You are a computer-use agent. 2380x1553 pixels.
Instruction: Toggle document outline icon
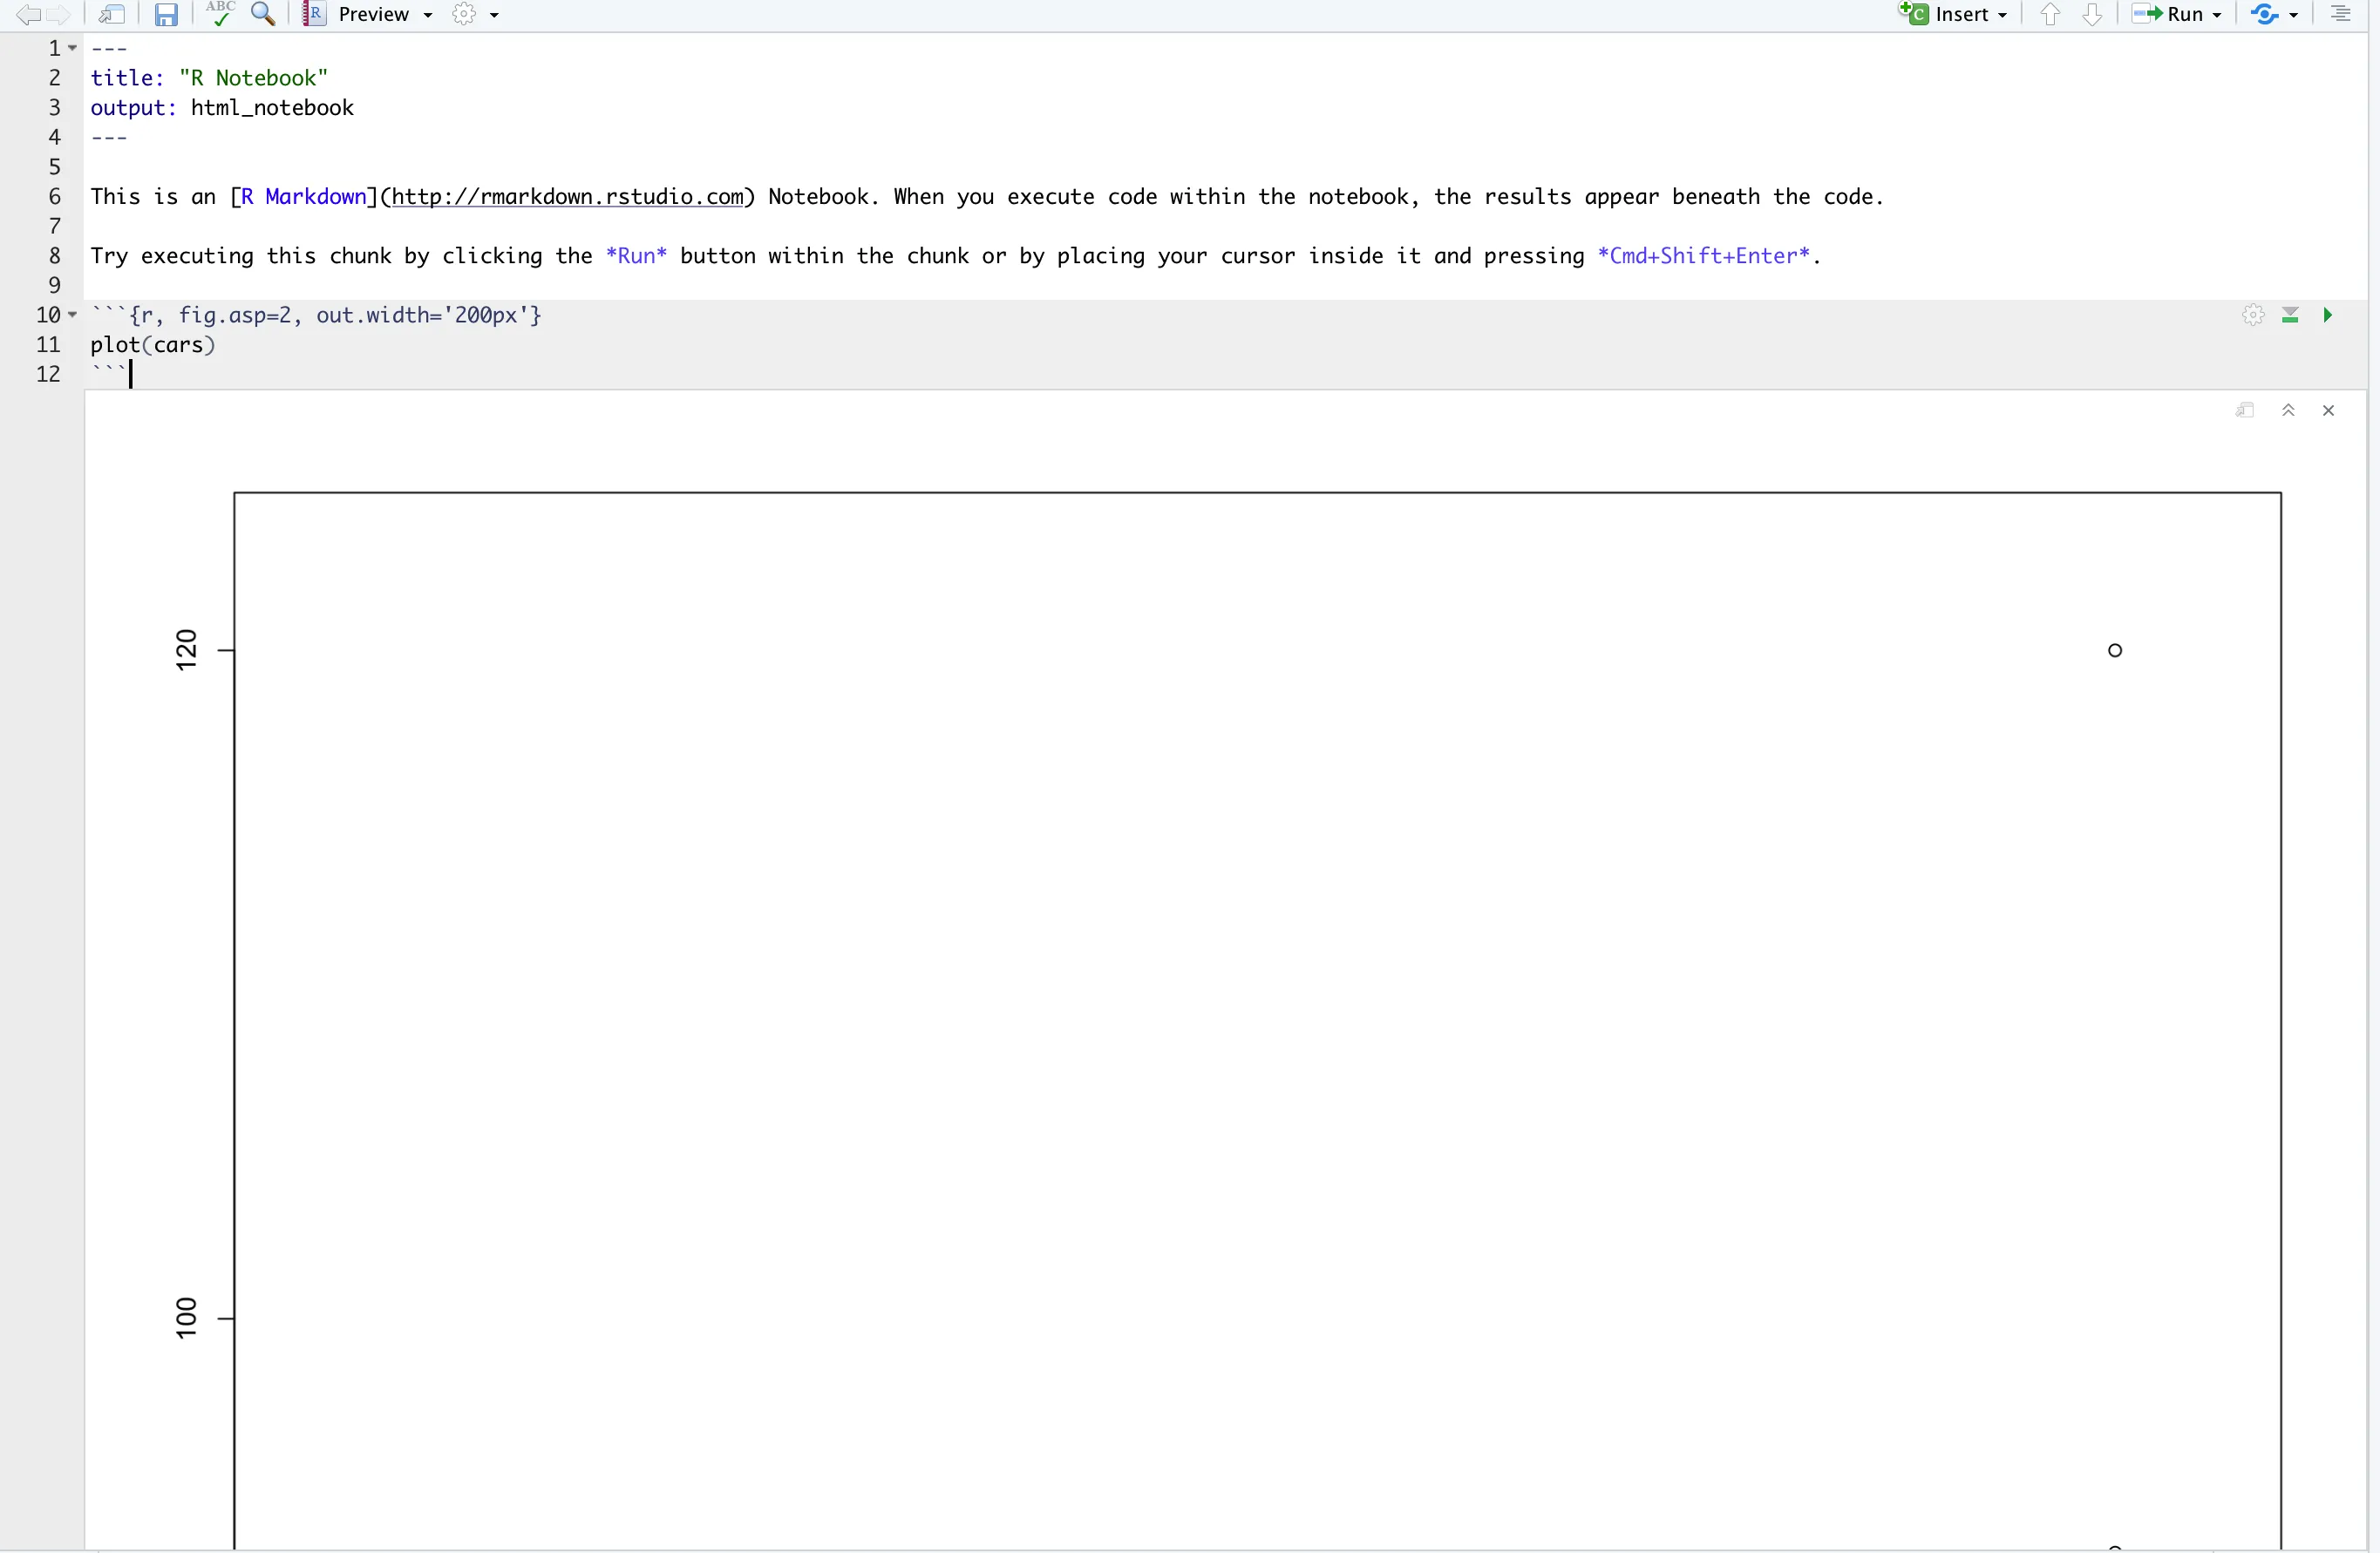click(2340, 14)
